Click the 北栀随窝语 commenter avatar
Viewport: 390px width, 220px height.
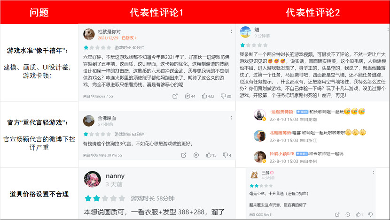(260, 136)
